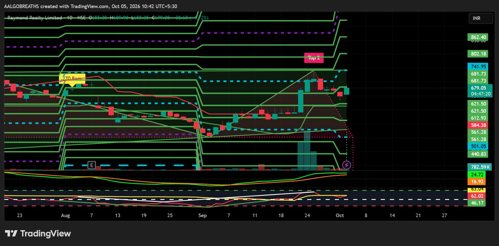Click the earnings E marker icon

coord(91,165)
